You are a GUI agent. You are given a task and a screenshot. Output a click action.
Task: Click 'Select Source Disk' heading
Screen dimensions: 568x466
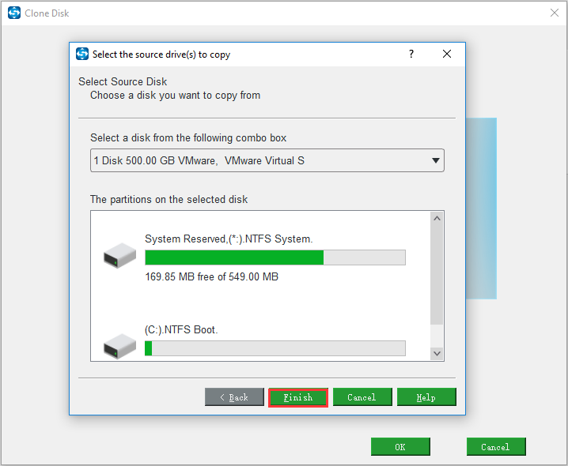pyautogui.click(x=123, y=82)
